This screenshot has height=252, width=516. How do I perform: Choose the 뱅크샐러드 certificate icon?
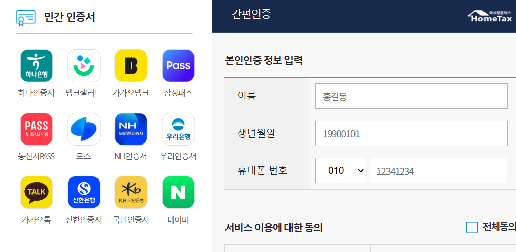coord(84,65)
